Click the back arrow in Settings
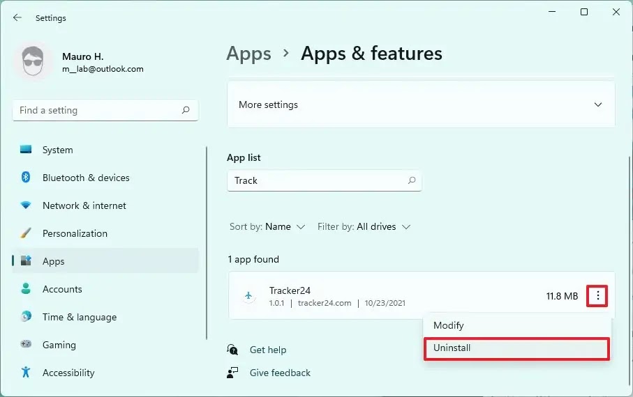This screenshot has width=633, height=397. click(17, 17)
